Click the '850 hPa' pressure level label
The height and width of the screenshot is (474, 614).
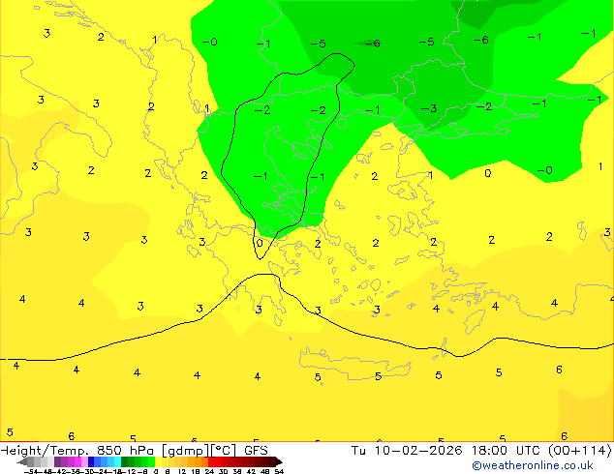[x=125, y=451]
